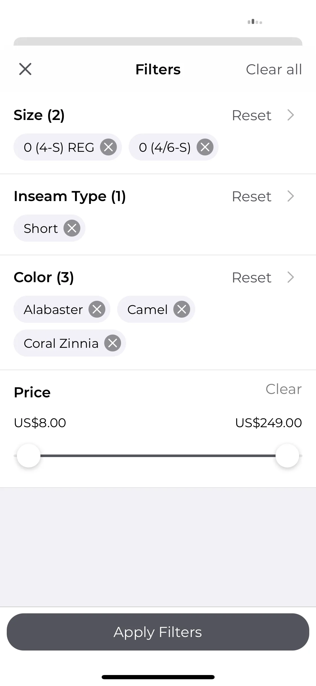
Task: Open the Size (2) section heading
Action: [39, 115]
